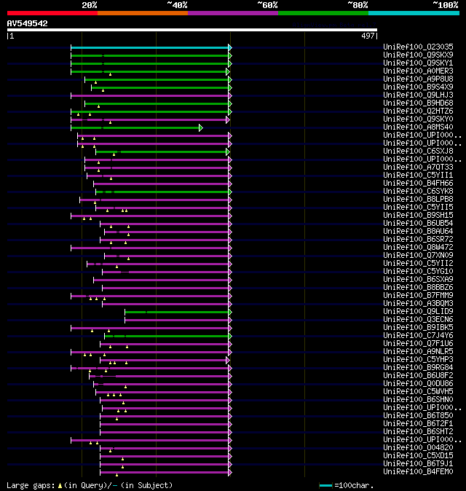Click entry UniRef100_C5YII5
466x491 pixels.
point(418,208)
